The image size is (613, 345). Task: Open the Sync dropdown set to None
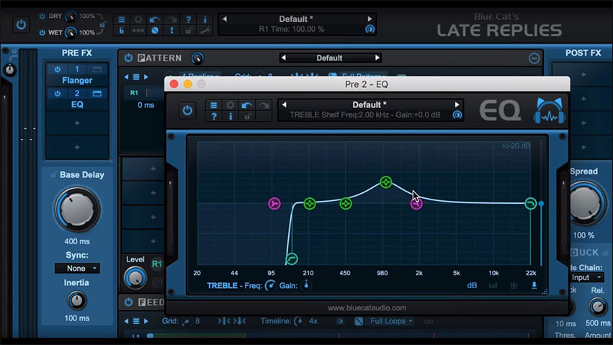pos(77,268)
